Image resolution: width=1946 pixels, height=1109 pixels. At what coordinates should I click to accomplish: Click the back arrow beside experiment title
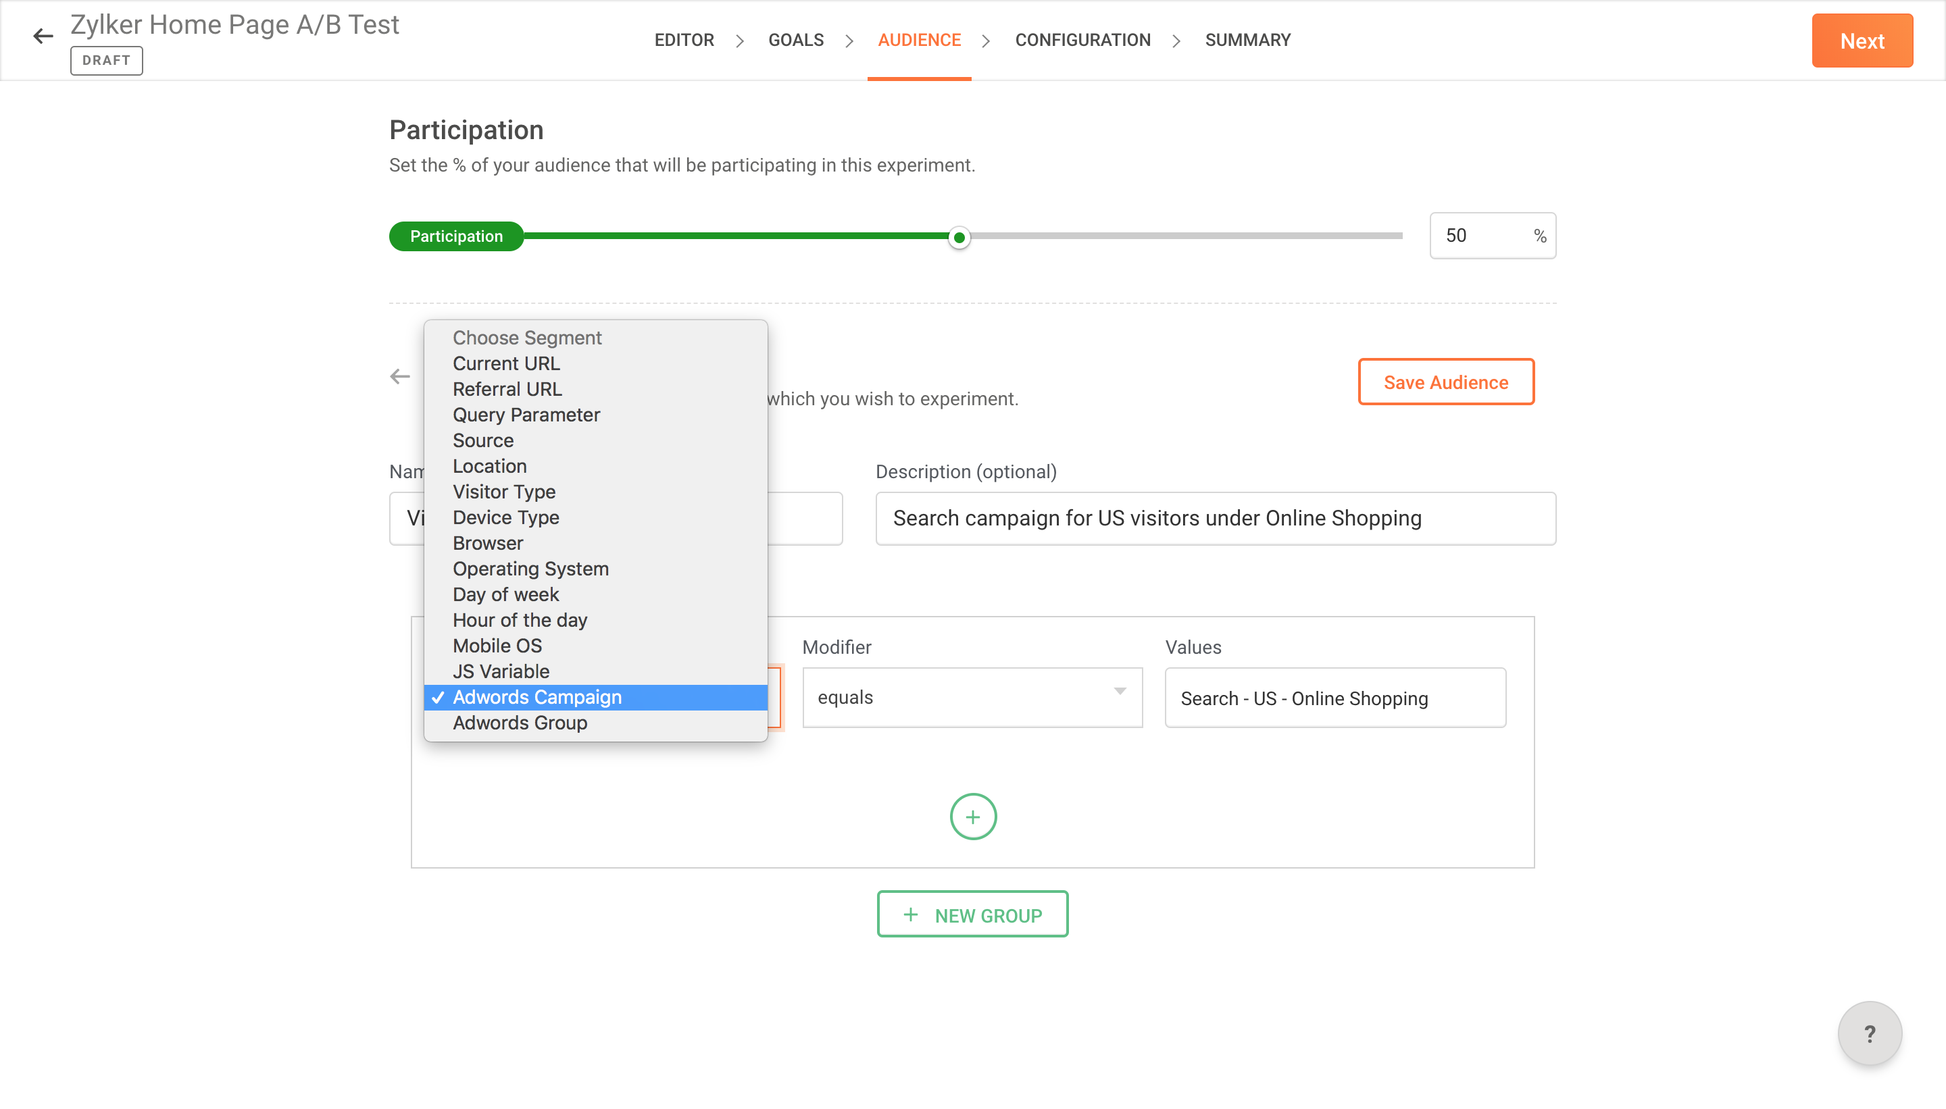coord(43,36)
